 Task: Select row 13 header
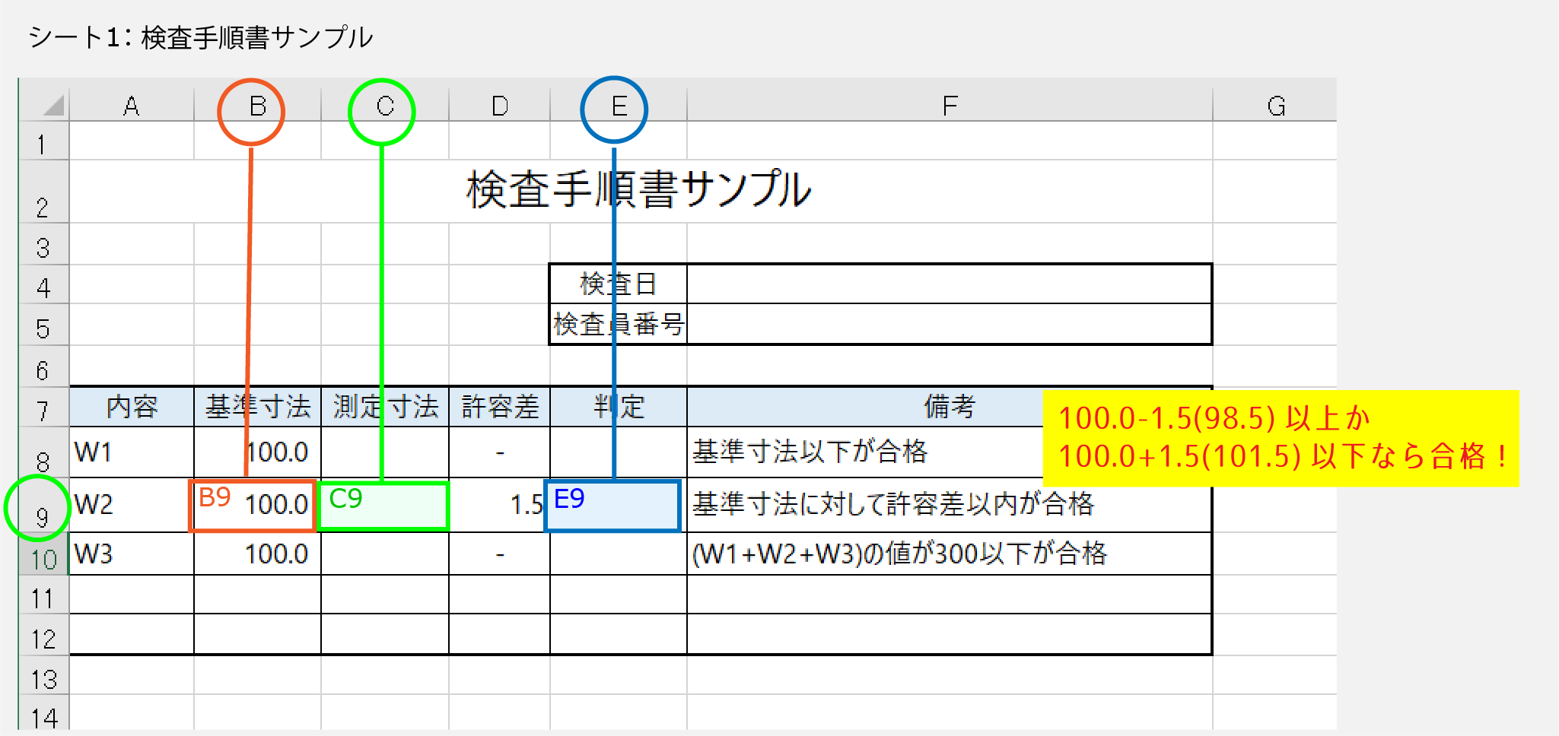[x=43, y=675]
